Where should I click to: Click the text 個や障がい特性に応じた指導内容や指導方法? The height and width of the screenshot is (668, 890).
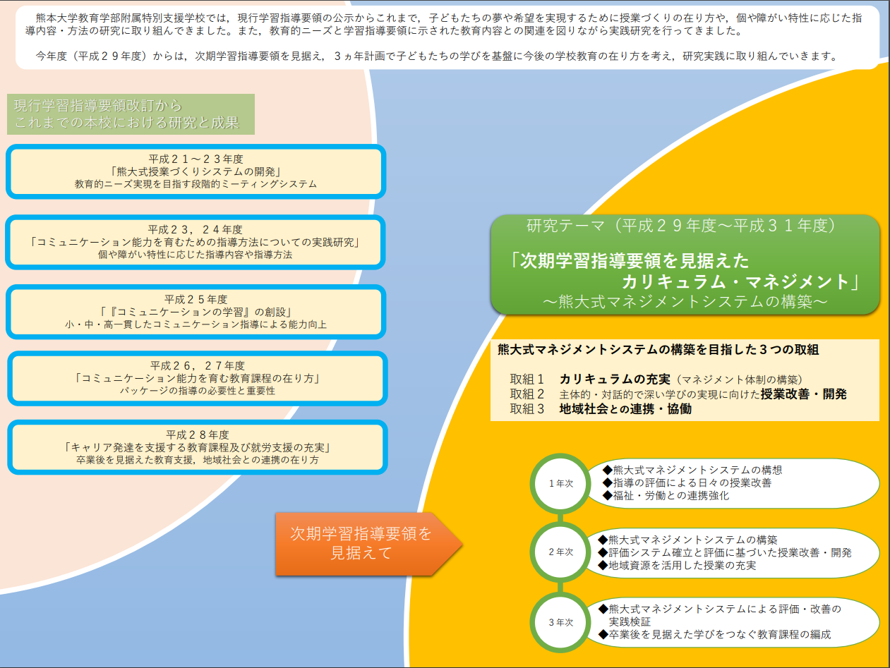[x=196, y=255]
